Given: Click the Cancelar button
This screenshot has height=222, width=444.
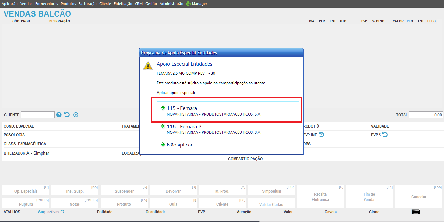Looking at the screenshot, I should (419, 197).
